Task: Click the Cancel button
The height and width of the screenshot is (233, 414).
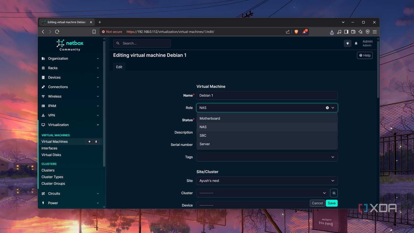Action: [x=317, y=203]
